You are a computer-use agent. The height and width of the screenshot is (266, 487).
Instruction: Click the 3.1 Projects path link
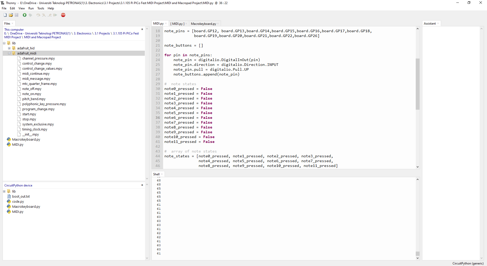[x=102, y=33]
